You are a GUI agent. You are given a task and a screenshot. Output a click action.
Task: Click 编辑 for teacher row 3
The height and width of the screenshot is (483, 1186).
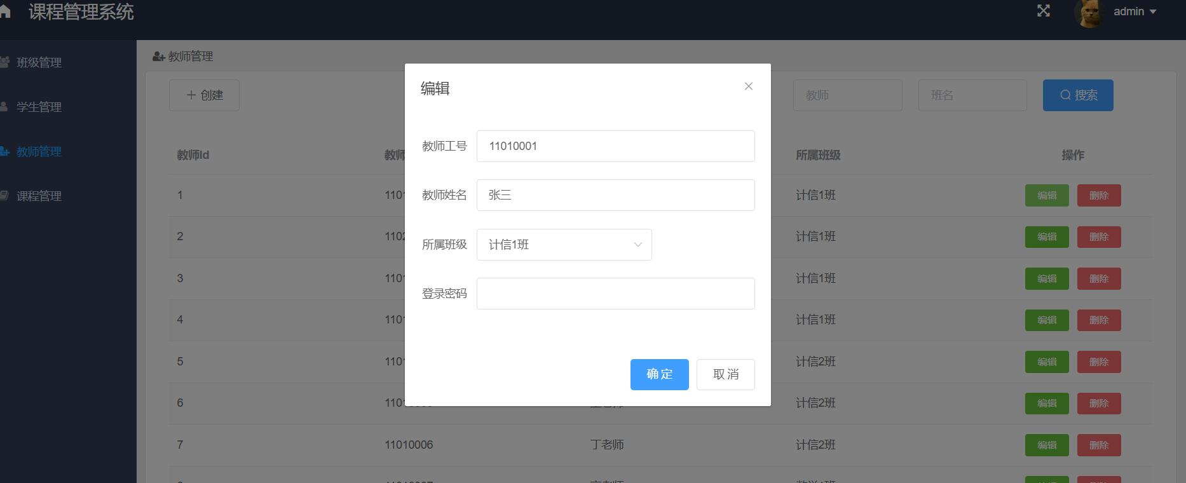(x=1047, y=278)
